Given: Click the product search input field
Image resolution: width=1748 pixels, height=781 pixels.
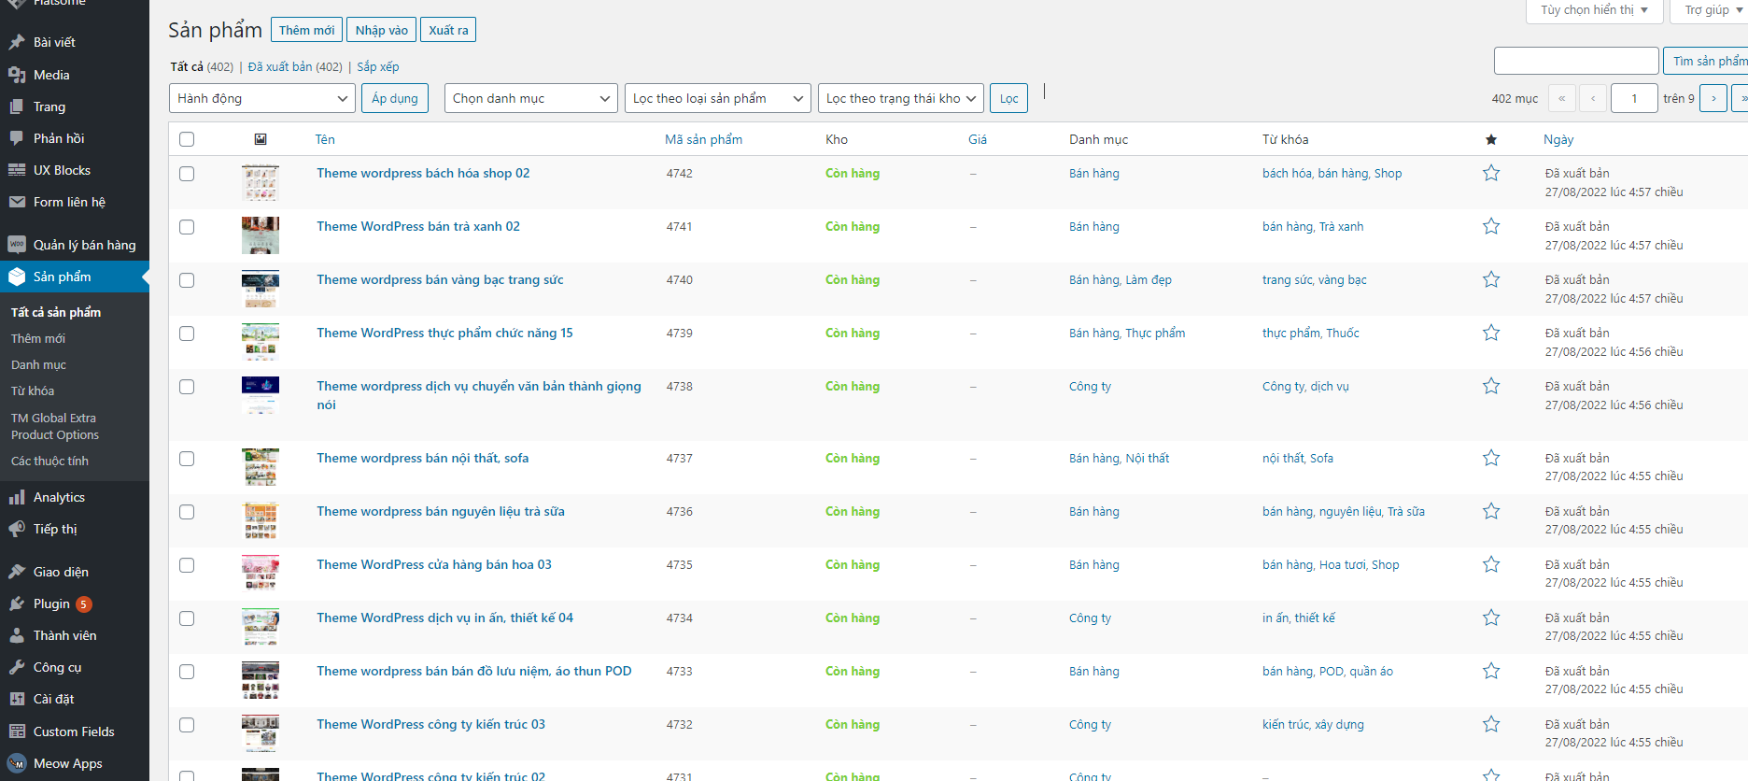Looking at the screenshot, I should point(1575,61).
